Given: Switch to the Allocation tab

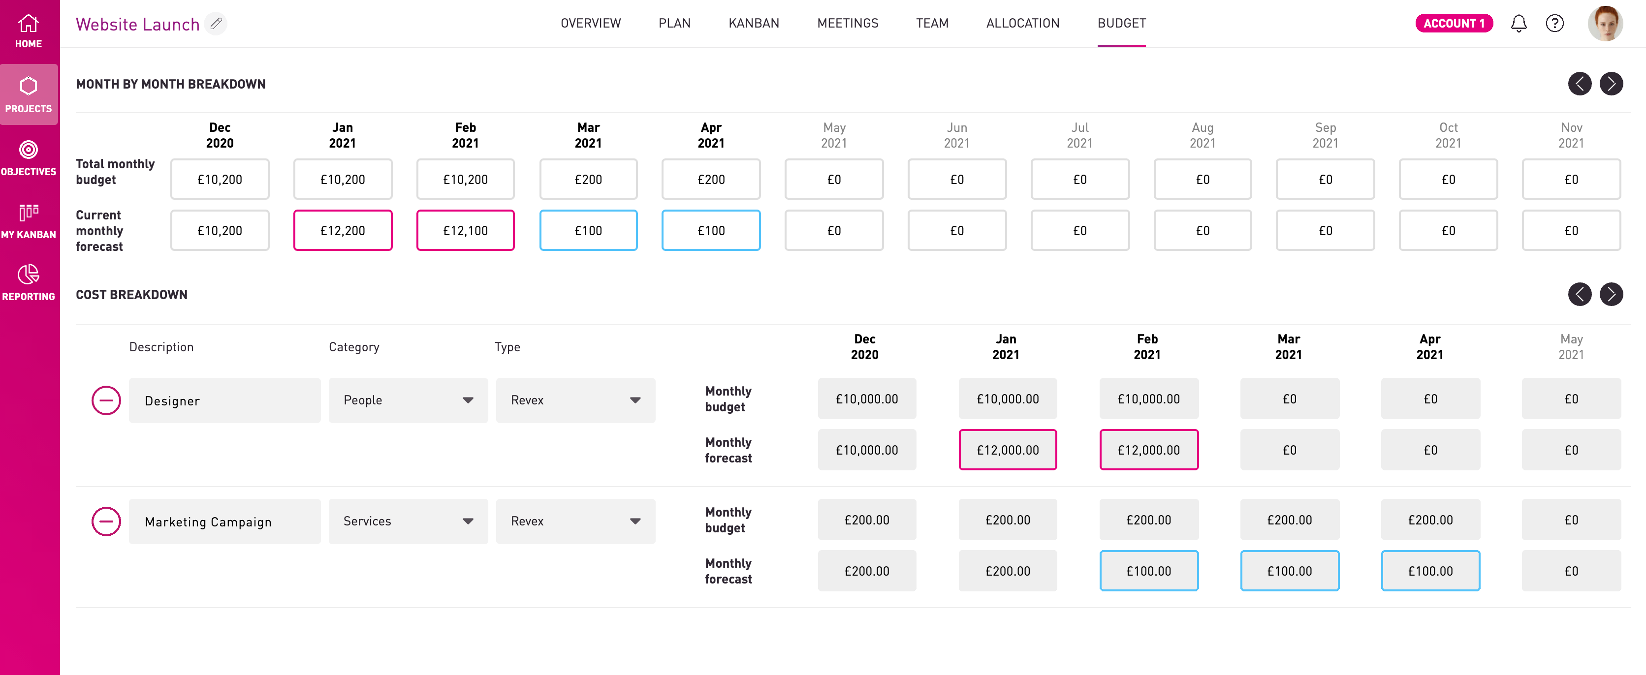Looking at the screenshot, I should (1022, 24).
